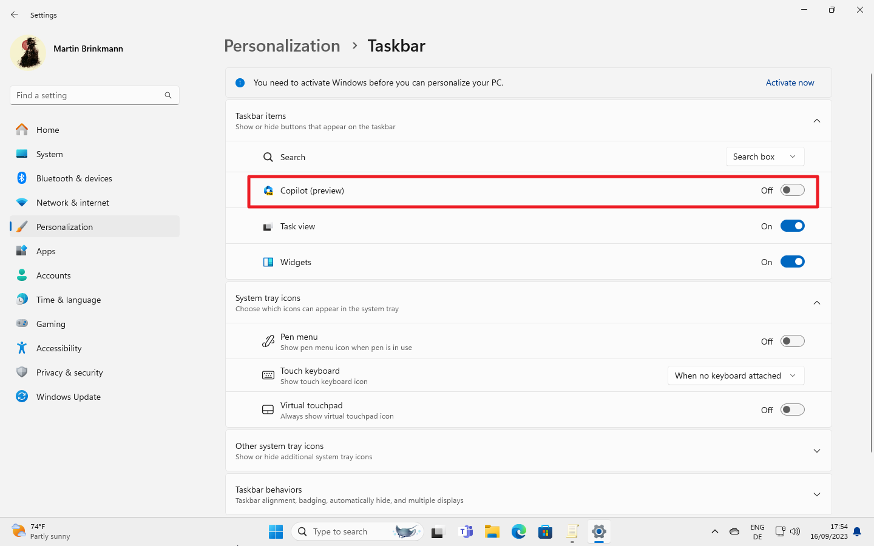
Task: Click the Privacy shield icon
Action: [22, 372]
